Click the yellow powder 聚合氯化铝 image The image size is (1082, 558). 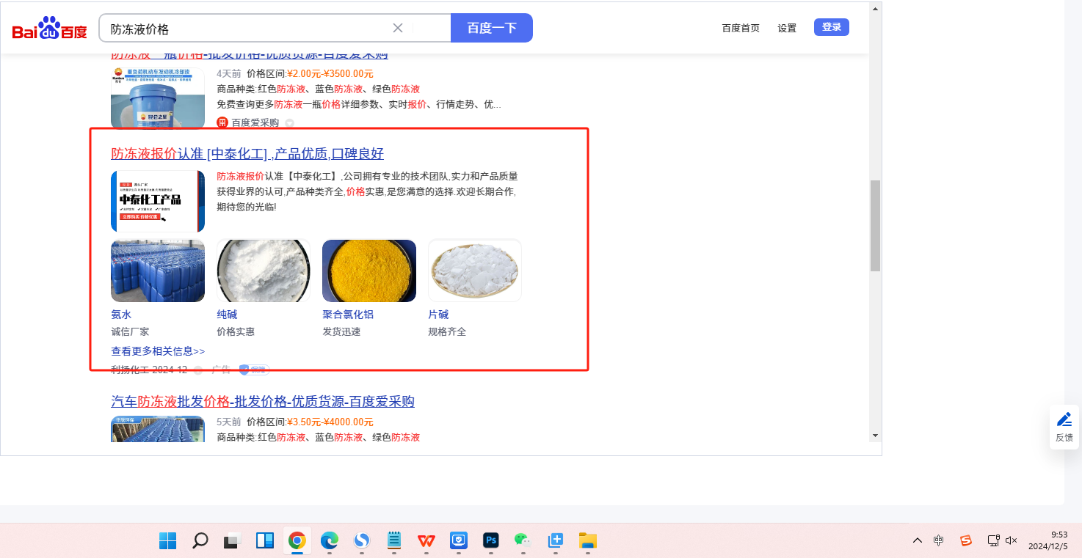coord(369,271)
